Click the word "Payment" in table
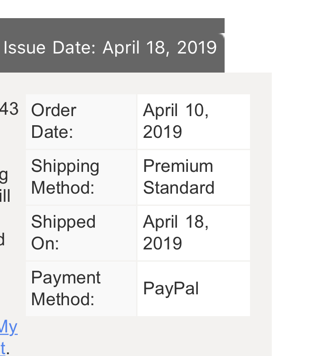The height and width of the screenshot is (356, 314). tap(66, 278)
